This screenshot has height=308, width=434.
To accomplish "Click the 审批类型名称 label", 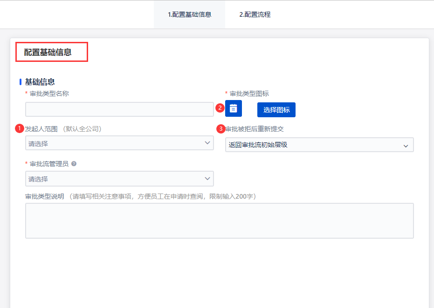I will coord(49,94).
